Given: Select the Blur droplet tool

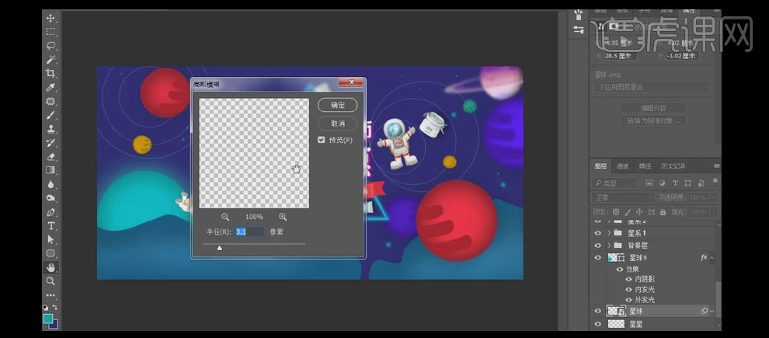Looking at the screenshot, I should [50, 184].
